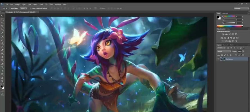
Task: Add a Black & White adjustment
Action: click(228, 38)
